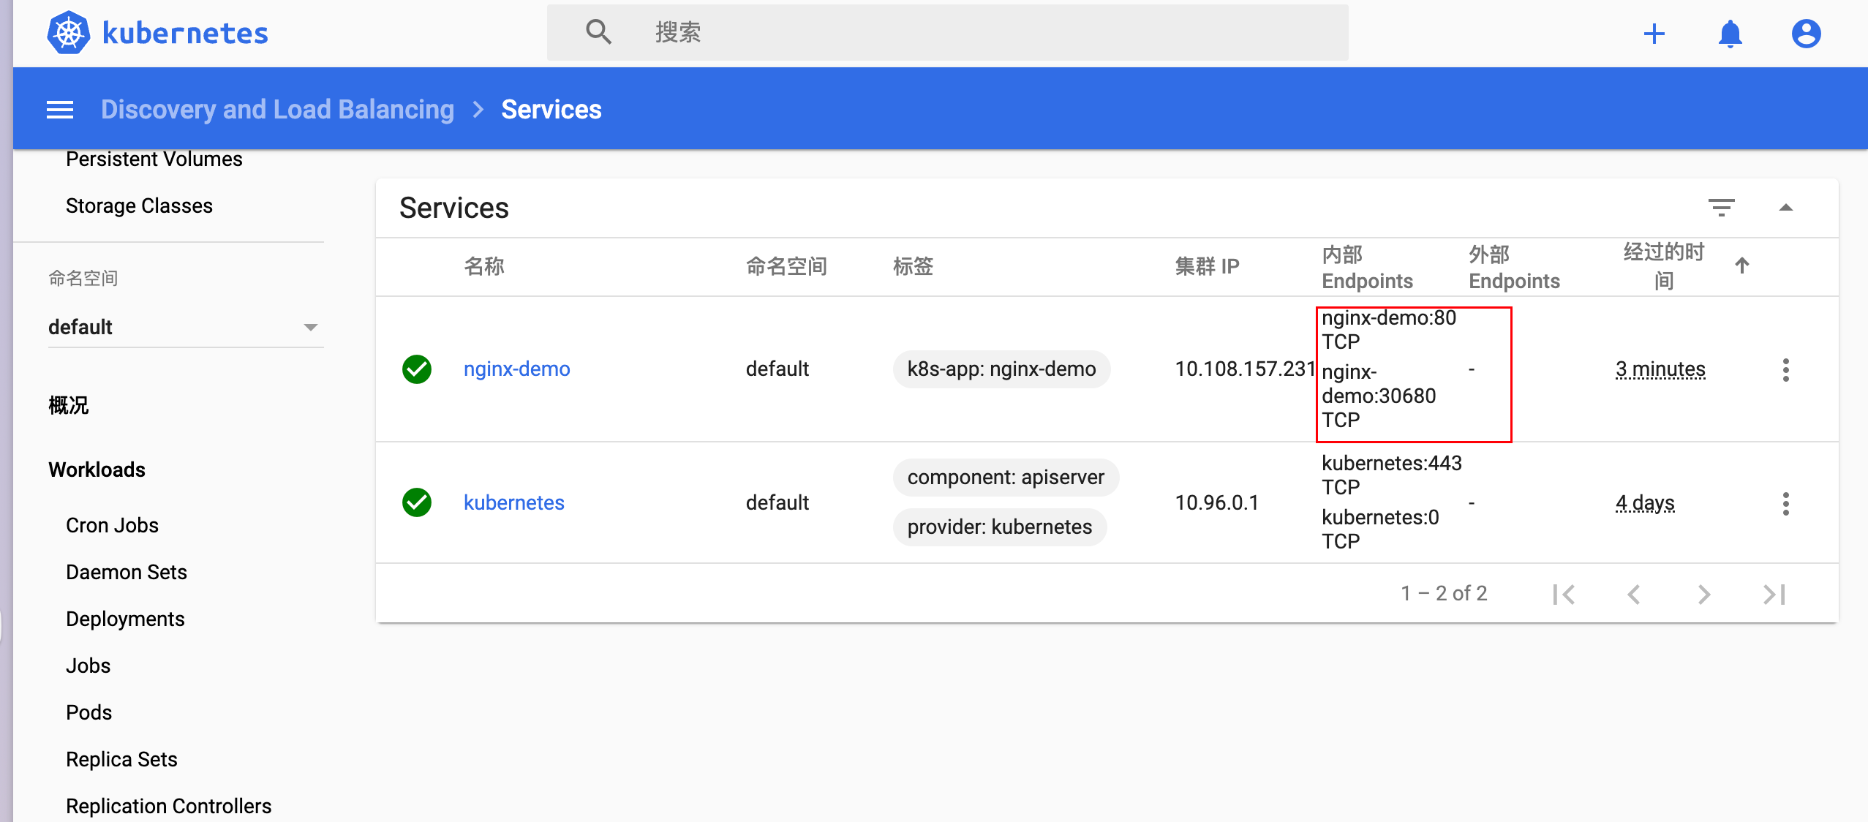
Task: Open Workloads section in sidebar
Action: (97, 470)
